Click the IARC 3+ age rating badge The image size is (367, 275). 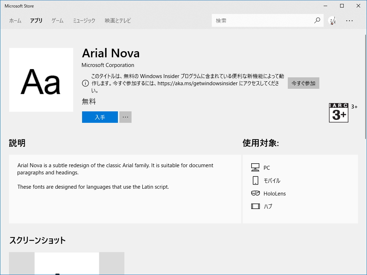tap(338, 112)
